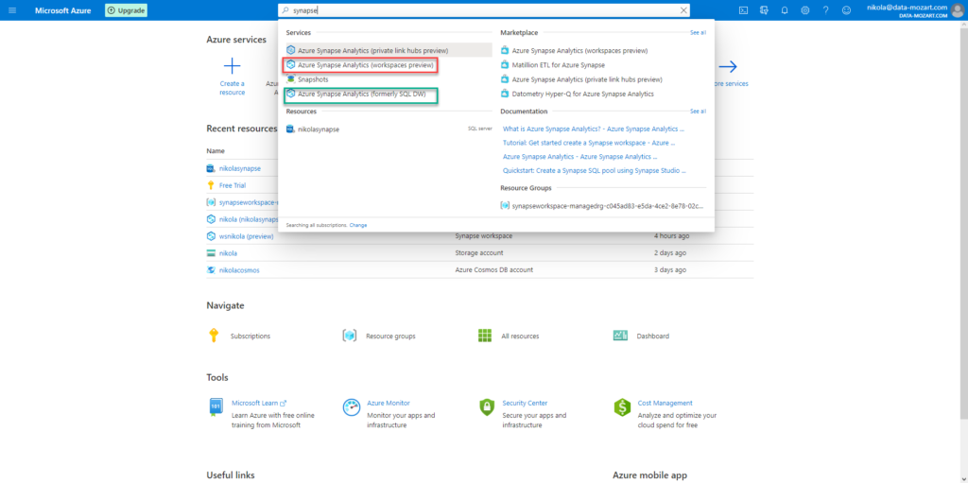Select Azure Synapse Analytics (formerly SQL DW) service
The height and width of the screenshot is (483, 968).
click(361, 94)
